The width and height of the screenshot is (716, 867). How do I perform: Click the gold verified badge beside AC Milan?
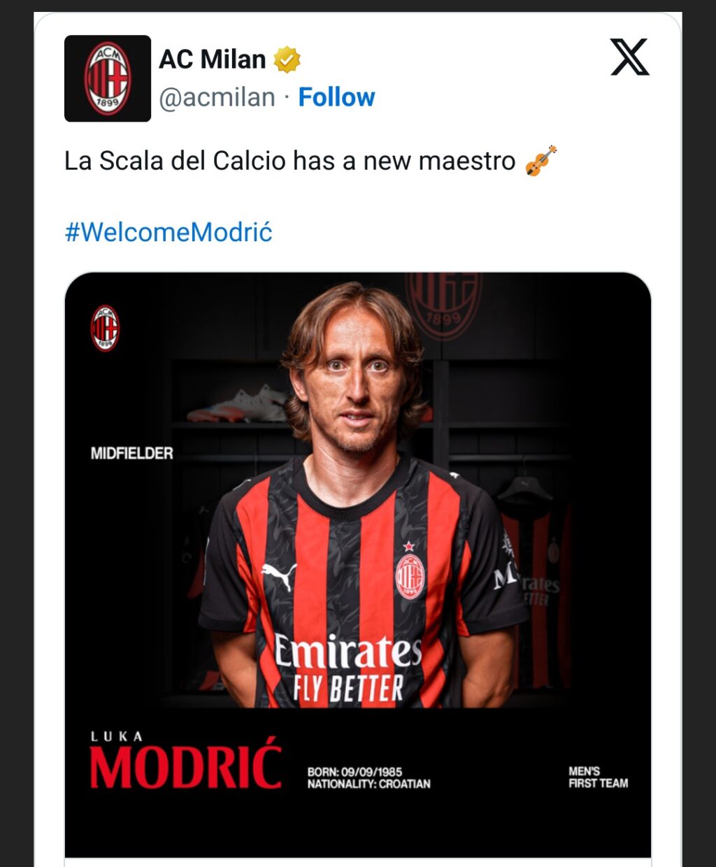click(287, 59)
